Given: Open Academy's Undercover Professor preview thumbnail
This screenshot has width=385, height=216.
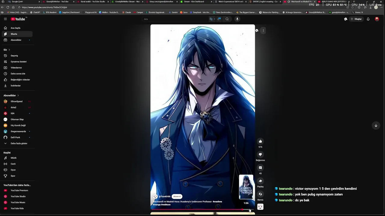Looking at the screenshot, I should point(246,187).
